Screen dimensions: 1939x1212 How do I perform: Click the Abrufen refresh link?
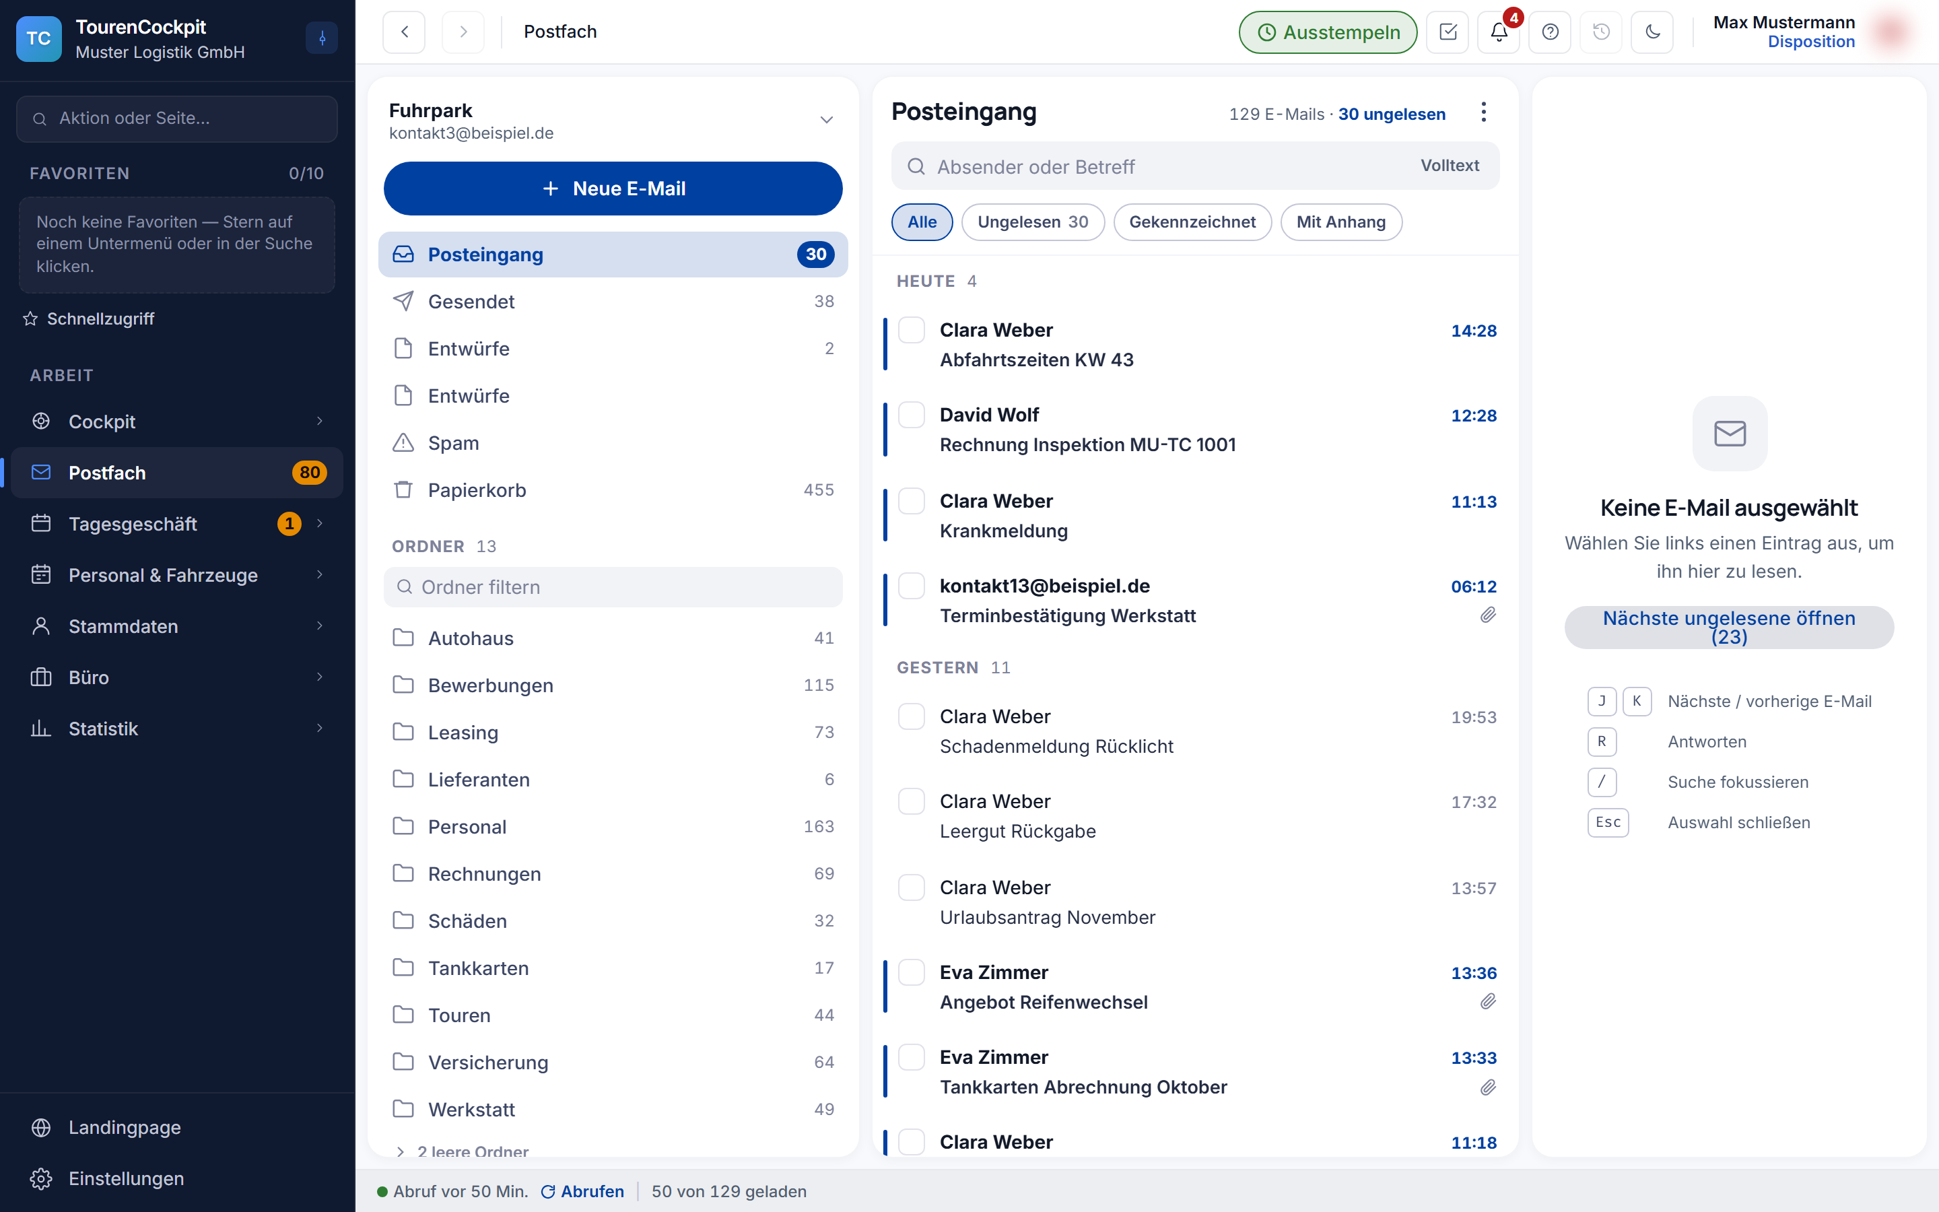click(x=582, y=1191)
